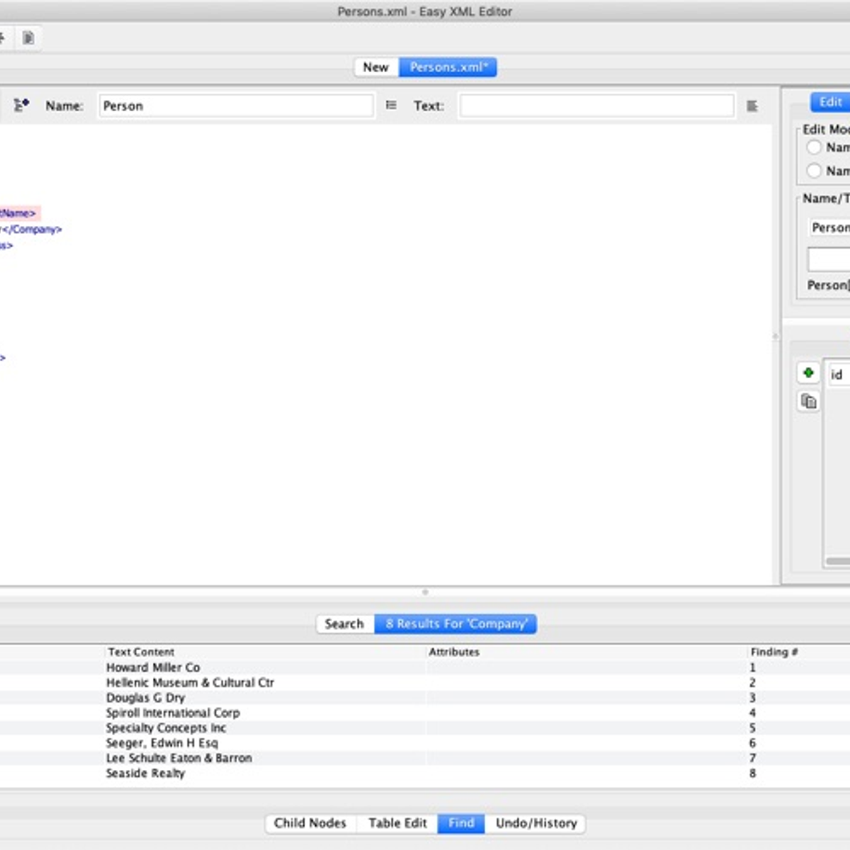This screenshot has width=850, height=850.
Task: Select the upper Edit Mode radio button
Action: [x=814, y=147]
